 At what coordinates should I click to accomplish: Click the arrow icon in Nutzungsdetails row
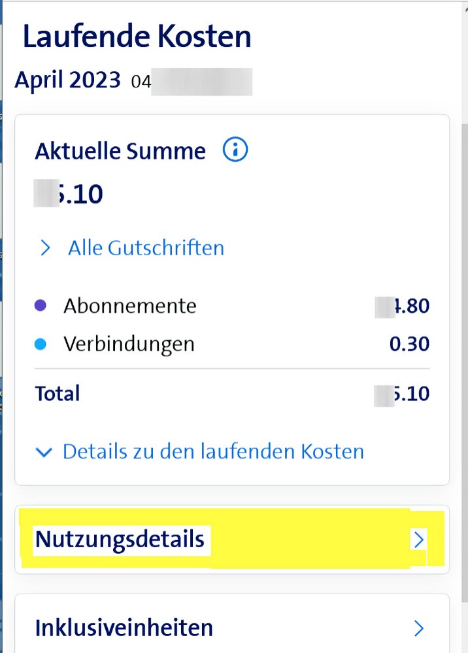[419, 539]
